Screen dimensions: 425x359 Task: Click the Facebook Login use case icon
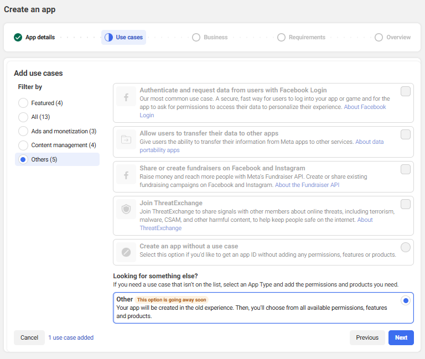pos(126,97)
